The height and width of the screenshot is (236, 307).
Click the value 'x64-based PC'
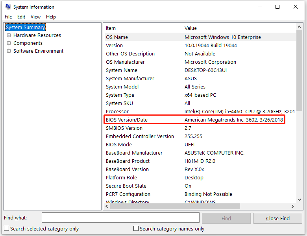pyautogui.click(x=200, y=95)
